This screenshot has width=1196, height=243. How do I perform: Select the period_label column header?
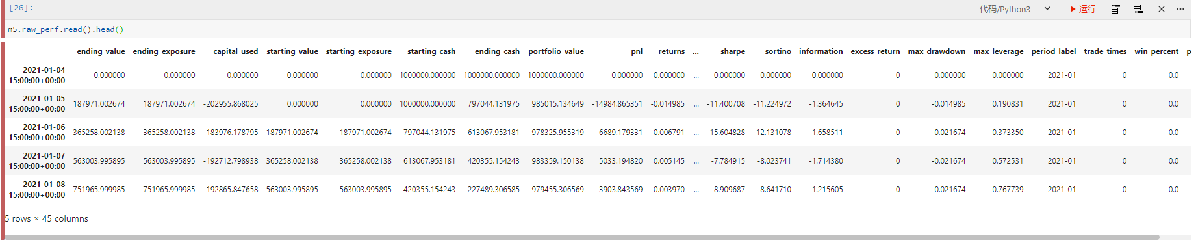pyautogui.click(x=1054, y=51)
